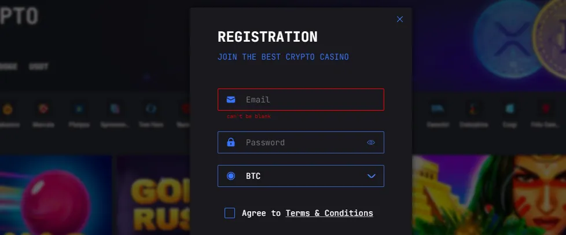Screen dimensions: 566x235
Task: Open the BTC currency selector
Action: pos(301,176)
